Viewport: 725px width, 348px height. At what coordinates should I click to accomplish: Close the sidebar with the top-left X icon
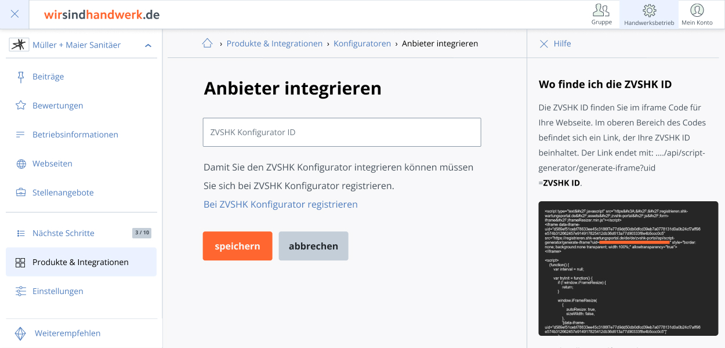coord(15,14)
